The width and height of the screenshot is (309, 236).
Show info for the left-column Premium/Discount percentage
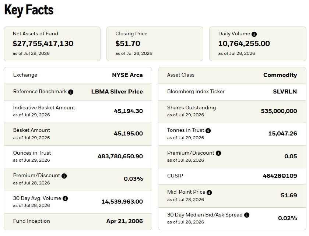64,176
